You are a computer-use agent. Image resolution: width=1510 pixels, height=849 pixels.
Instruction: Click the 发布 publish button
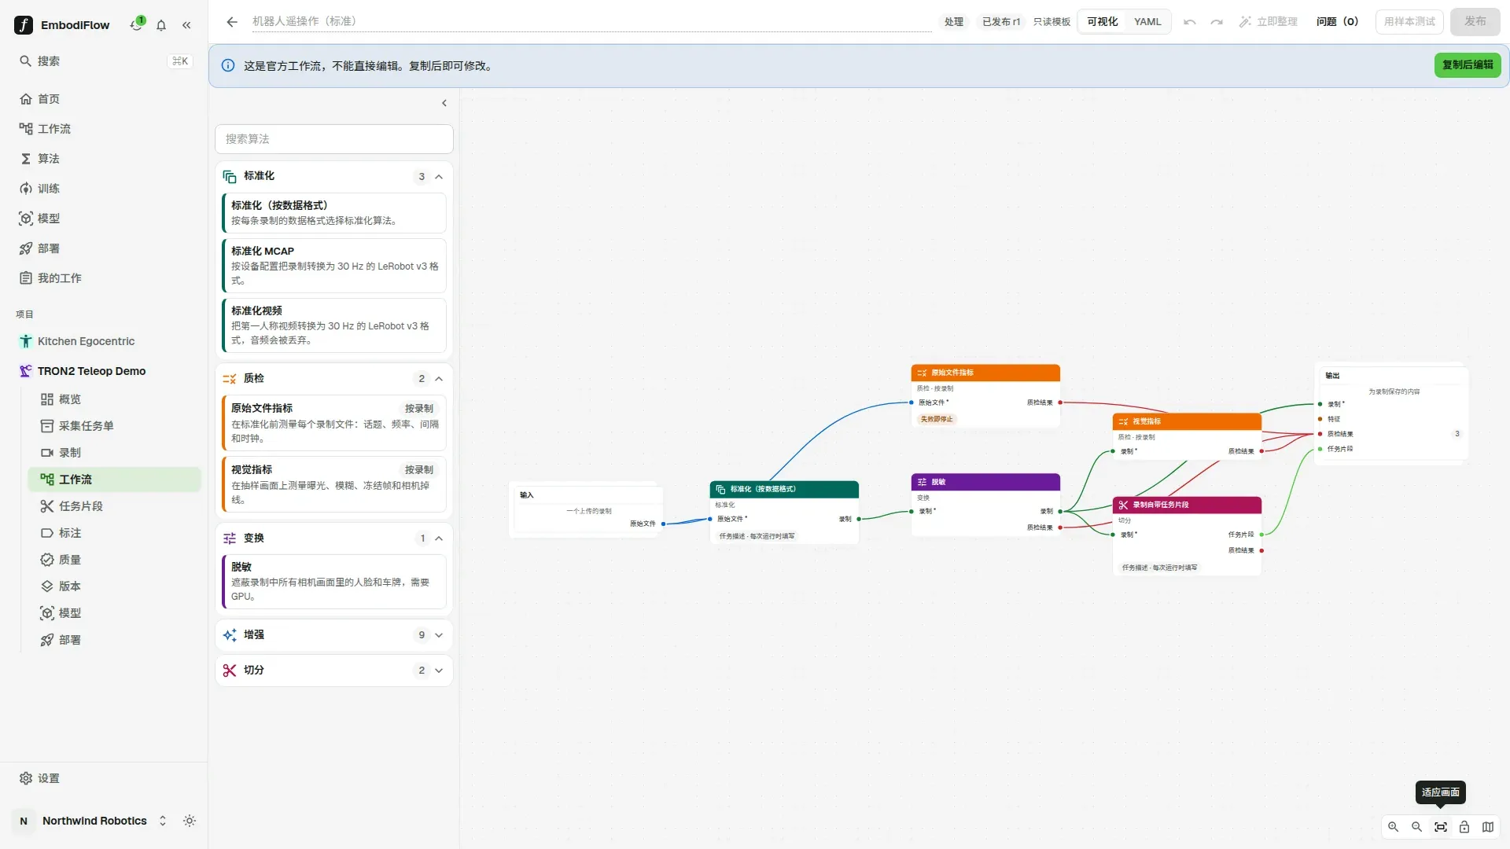click(1475, 22)
